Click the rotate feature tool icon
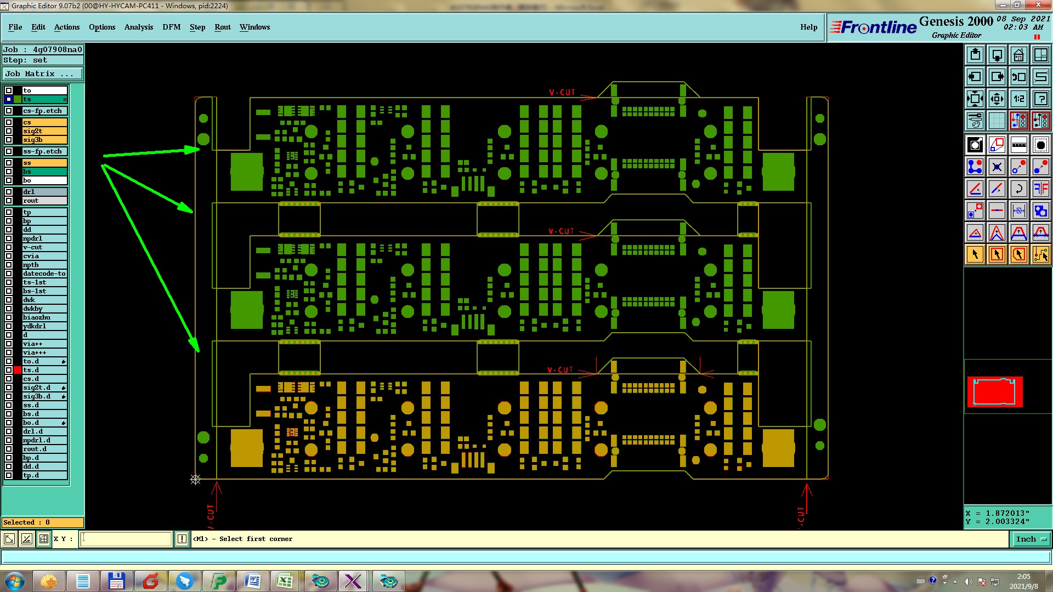The image size is (1053, 592). 1018,189
